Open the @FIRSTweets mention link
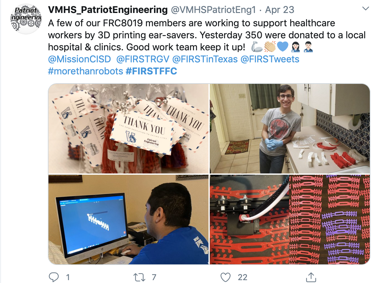Viewport: 379px width, 283px height. click(x=270, y=59)
